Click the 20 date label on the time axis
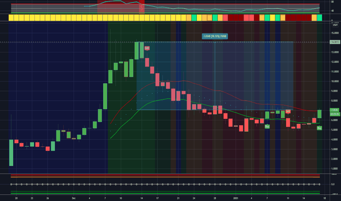Image resolution: width=341 pixels, height=201 pixels. tap(16, 198)
